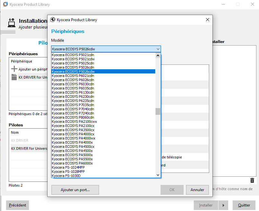Click the Précédent button
The width and height of the screenshot is (259, 211).
click(17, 205)
